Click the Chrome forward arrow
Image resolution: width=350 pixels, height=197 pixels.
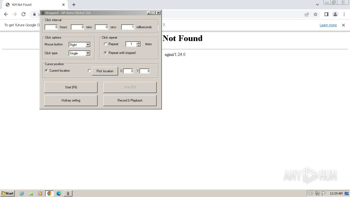click(x=15, y=14)
